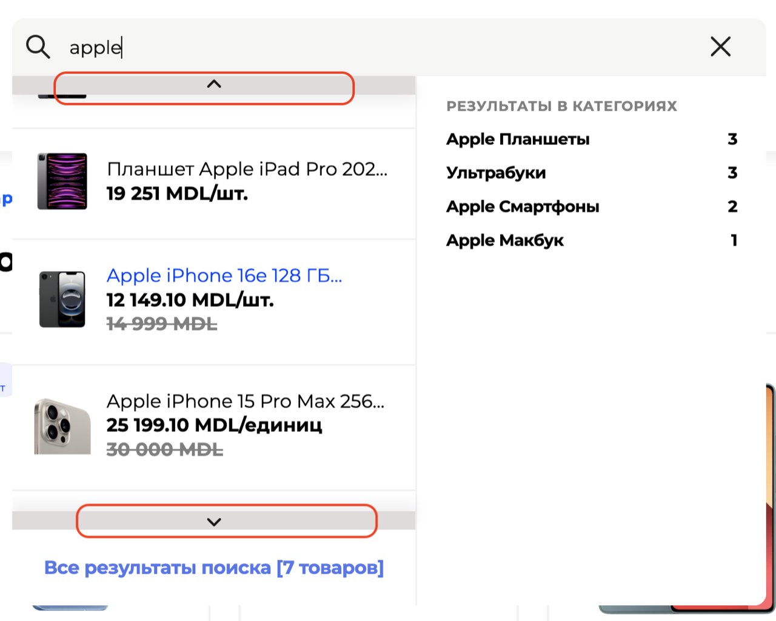The width and height of the screenshot is (776, 621).
Task: Click count '3' beside 'Ультрабуки'
Action: [732, 173]
